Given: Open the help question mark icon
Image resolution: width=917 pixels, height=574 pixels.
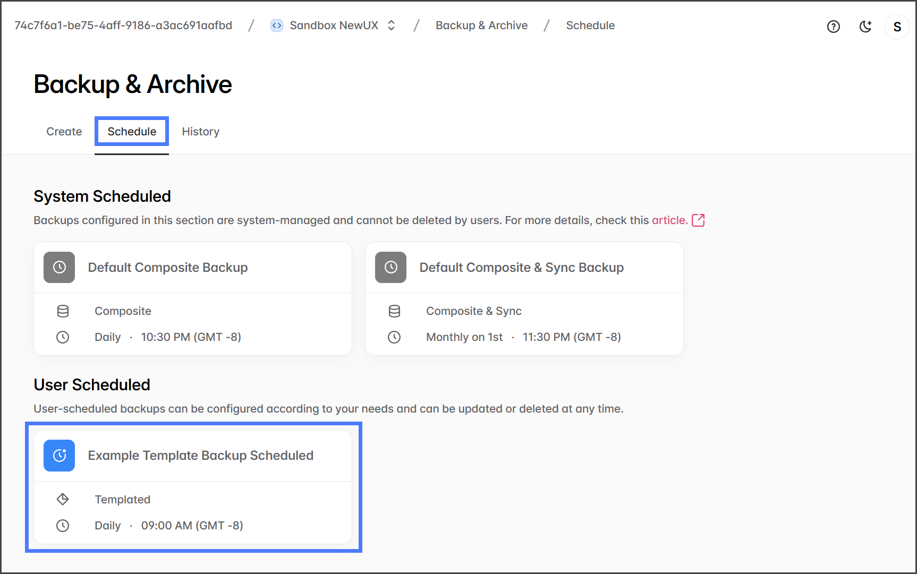Looking at the screenshot, I should tap(833, 27).
